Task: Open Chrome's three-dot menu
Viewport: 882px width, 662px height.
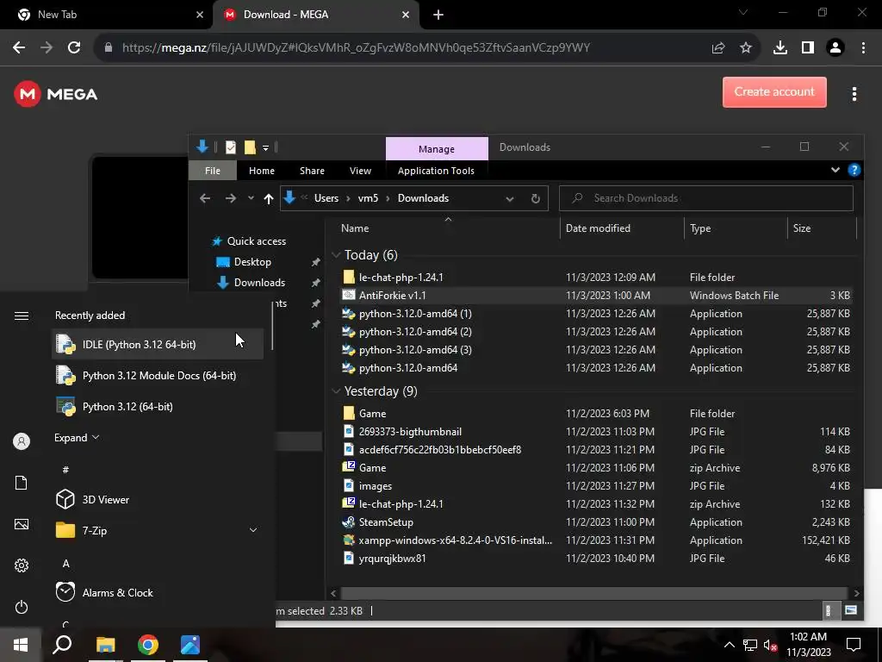Action: coord(863,48)
